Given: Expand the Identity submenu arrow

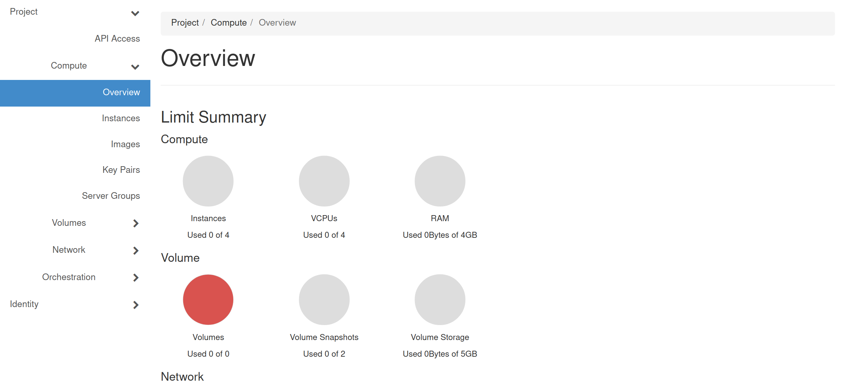Looking at the screenshot, I should tap(136, 305).
